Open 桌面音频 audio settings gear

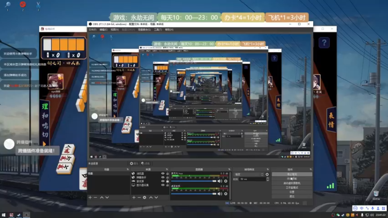coord(226,194)
